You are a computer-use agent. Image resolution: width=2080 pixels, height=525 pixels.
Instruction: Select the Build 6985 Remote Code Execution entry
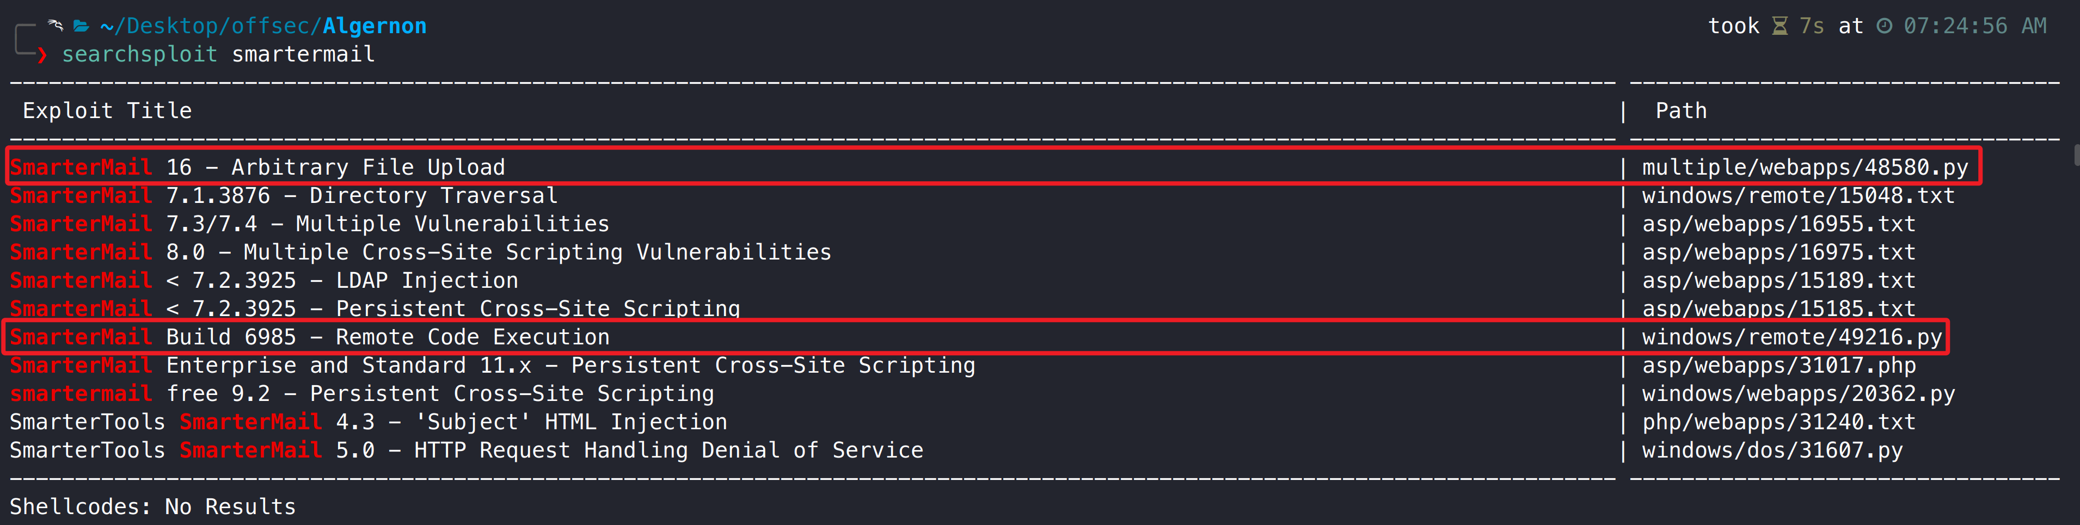coord(388,337)
